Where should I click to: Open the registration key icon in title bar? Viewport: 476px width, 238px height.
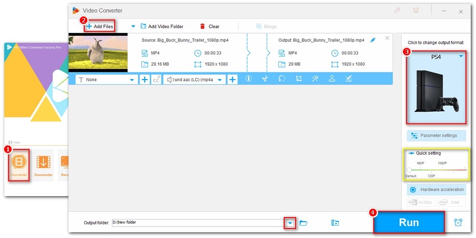[397, 10]
